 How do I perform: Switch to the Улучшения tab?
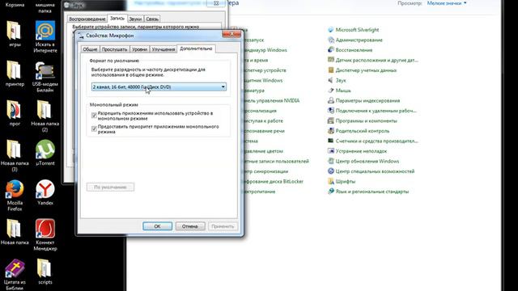[x=163, y=49]
